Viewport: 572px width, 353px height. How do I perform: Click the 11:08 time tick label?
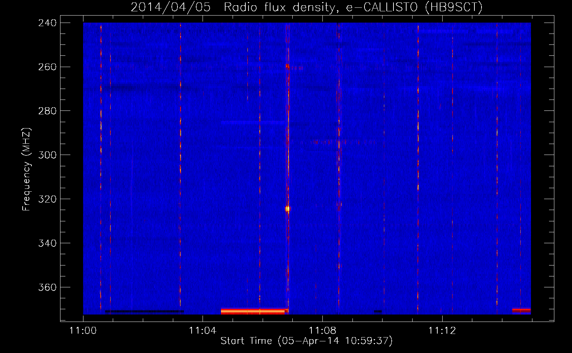tap(322, 331)
